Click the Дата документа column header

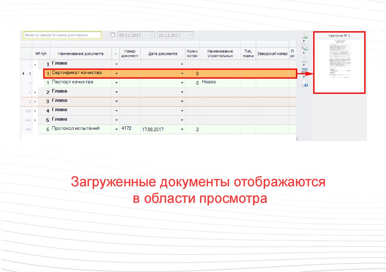click(162, 54)
